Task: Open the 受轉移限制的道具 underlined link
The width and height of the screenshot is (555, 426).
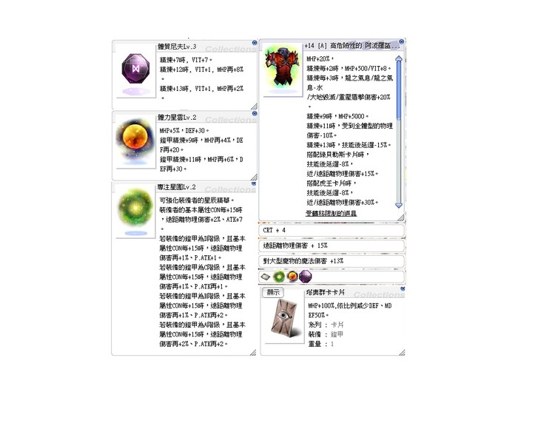Action: click(331, 213)
